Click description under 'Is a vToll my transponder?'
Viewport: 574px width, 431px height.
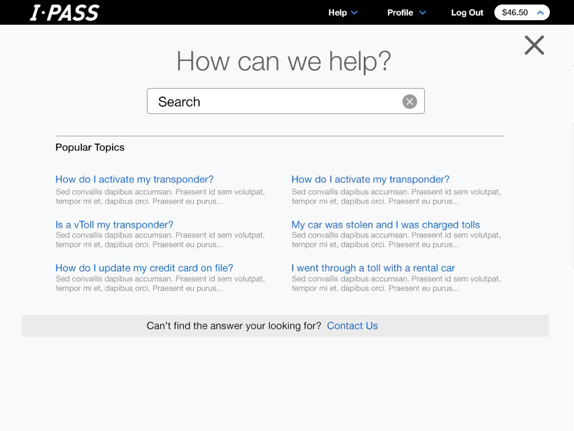[x=160, y=240]
